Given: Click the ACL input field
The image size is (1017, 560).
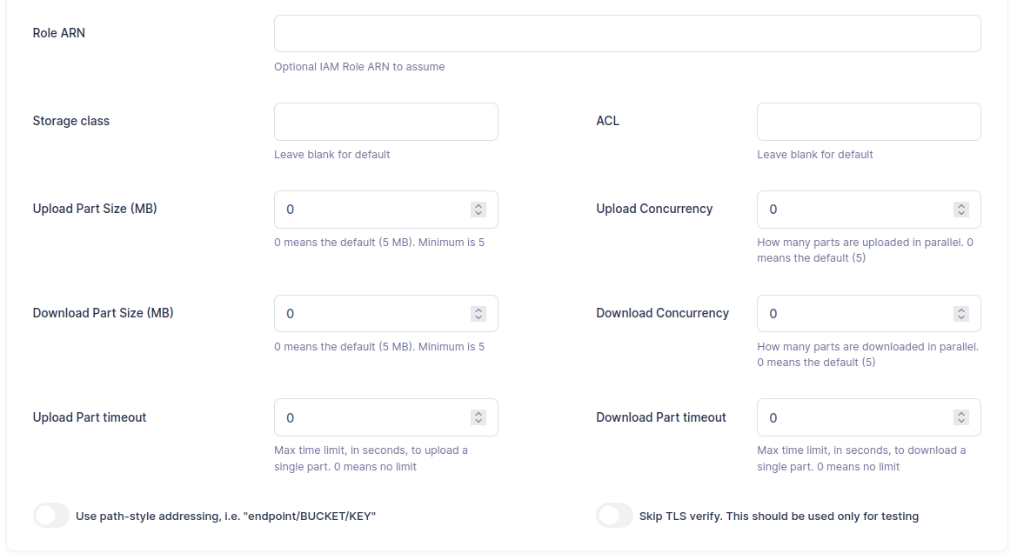Looking at the screenshot, I should click(x=868, y=122).
